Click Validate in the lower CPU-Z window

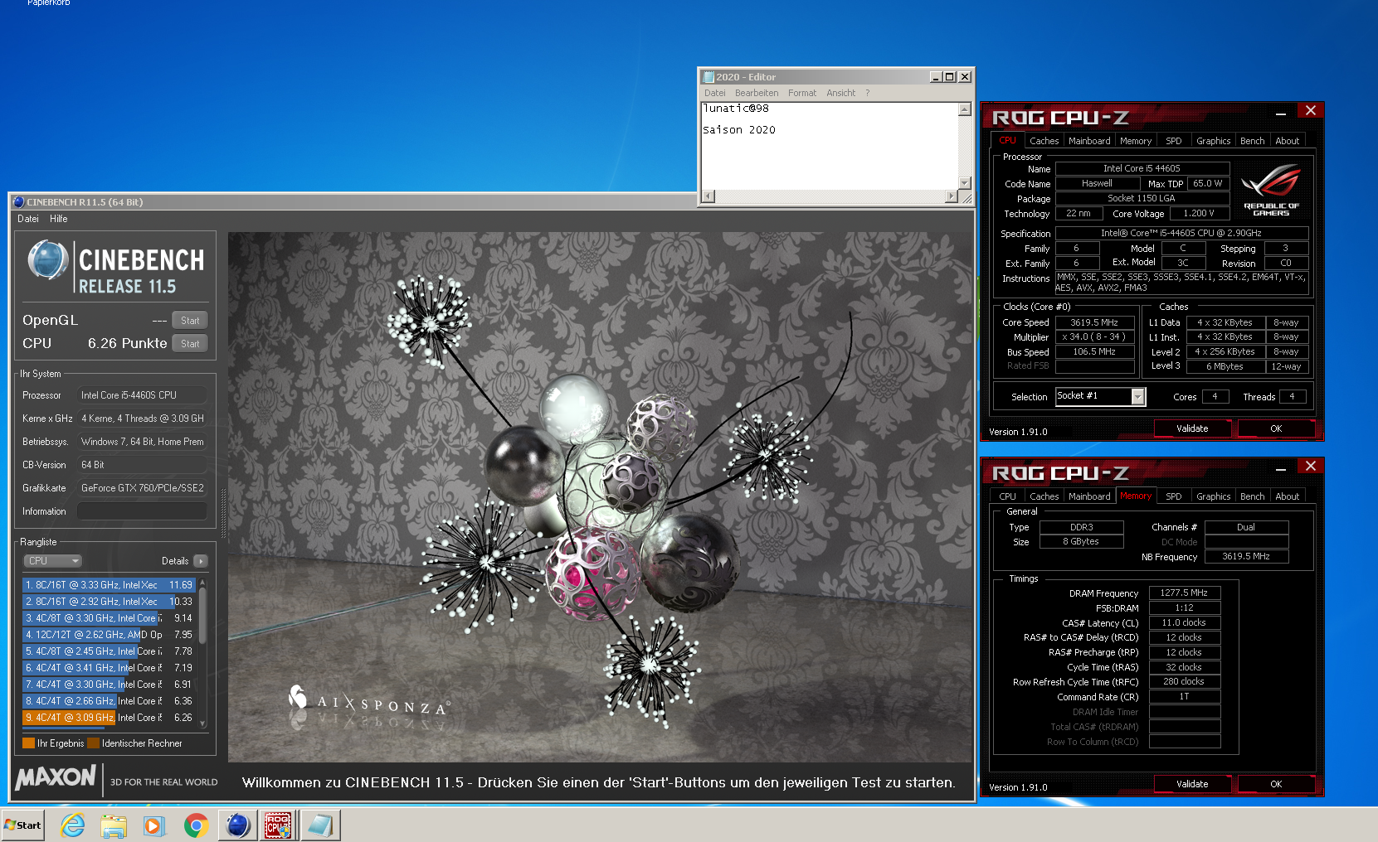(1192, 784)
